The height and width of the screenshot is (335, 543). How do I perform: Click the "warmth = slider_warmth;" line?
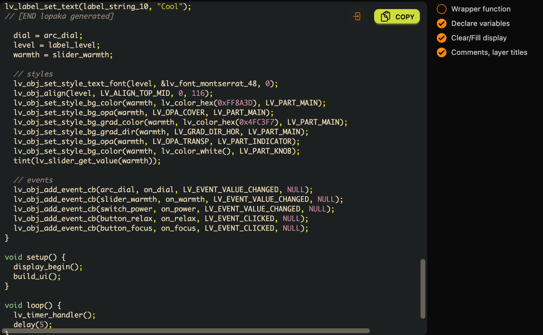(63, 55)
